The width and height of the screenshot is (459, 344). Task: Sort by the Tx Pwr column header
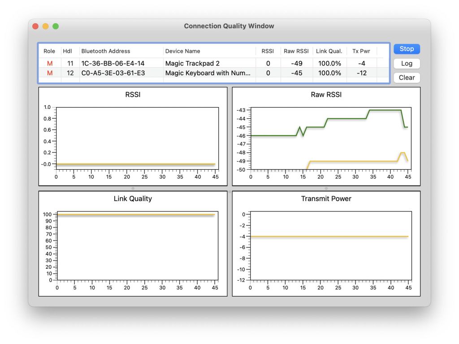point(361,51)
